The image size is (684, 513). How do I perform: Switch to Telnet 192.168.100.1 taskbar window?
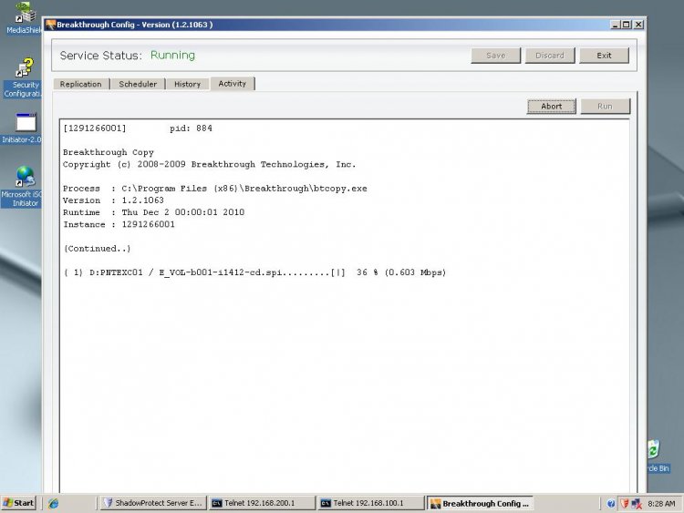(371, 503)
